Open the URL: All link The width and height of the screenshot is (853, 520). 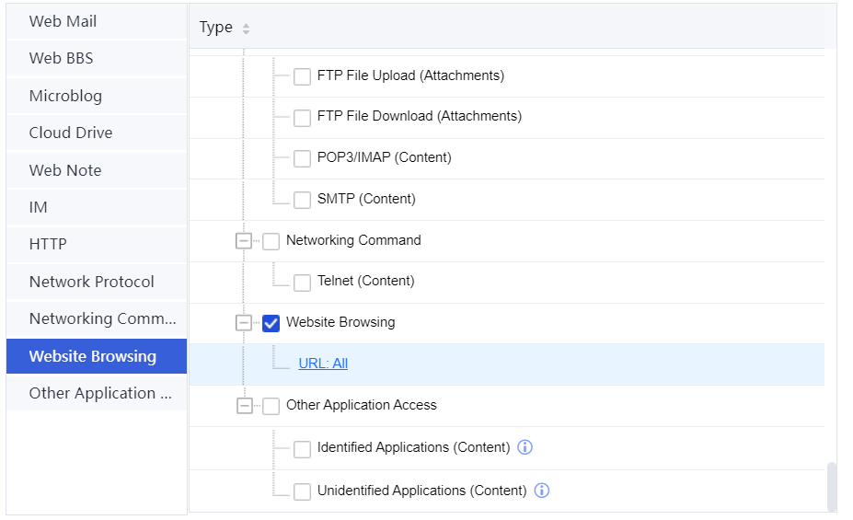pyautogui.click(x=323, y=364)
